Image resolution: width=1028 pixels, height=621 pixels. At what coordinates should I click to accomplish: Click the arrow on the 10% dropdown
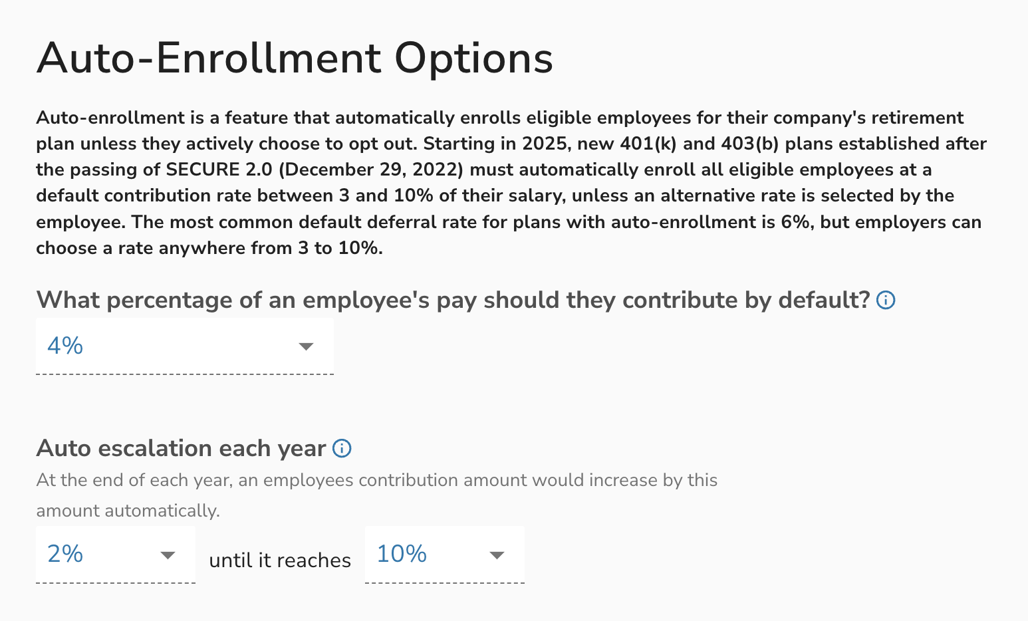[497, 555]
